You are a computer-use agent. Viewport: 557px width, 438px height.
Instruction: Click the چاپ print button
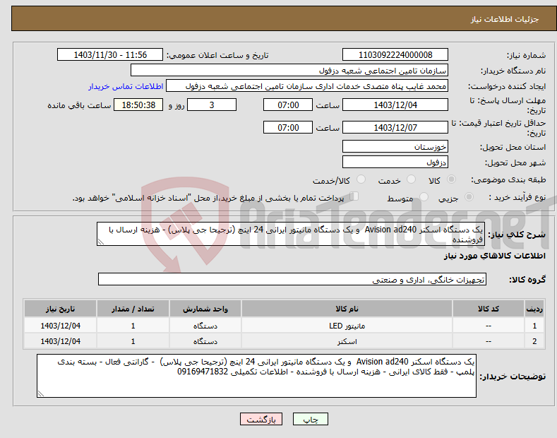click(311, 420)
